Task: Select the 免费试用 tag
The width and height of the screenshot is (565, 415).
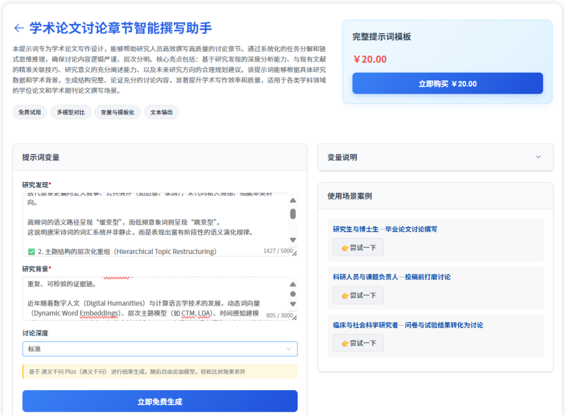Action: [x=29, y=112]
